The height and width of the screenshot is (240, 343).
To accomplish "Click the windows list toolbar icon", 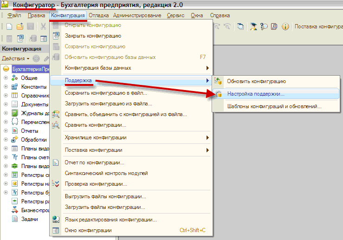I will pos(240,26).
